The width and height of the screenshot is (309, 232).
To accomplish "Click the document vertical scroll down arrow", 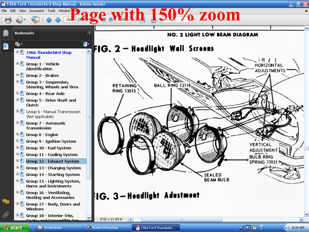I will [306, 214].
